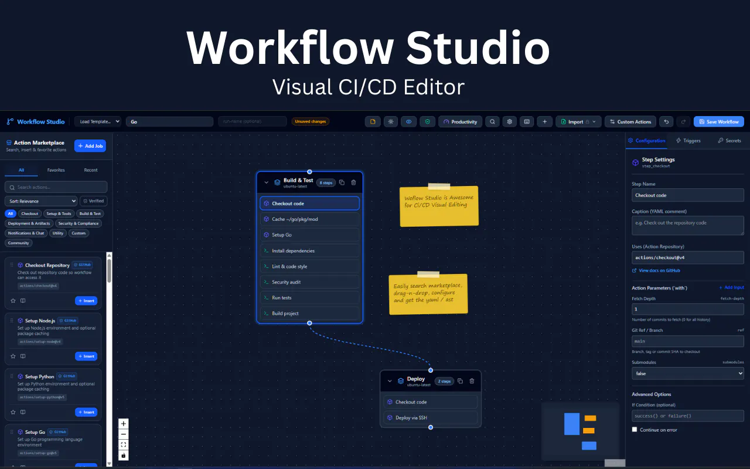This screenshot has height=469, width=750.
Task: Open the Recent tab
Action: 91,170
